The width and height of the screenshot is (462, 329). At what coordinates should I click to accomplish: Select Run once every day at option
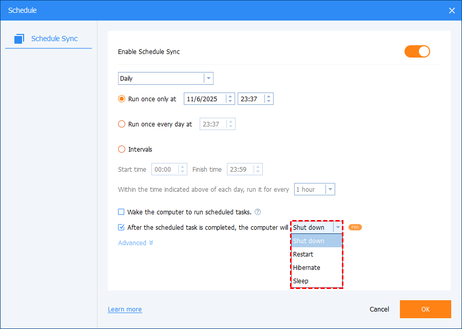[122, 124]
